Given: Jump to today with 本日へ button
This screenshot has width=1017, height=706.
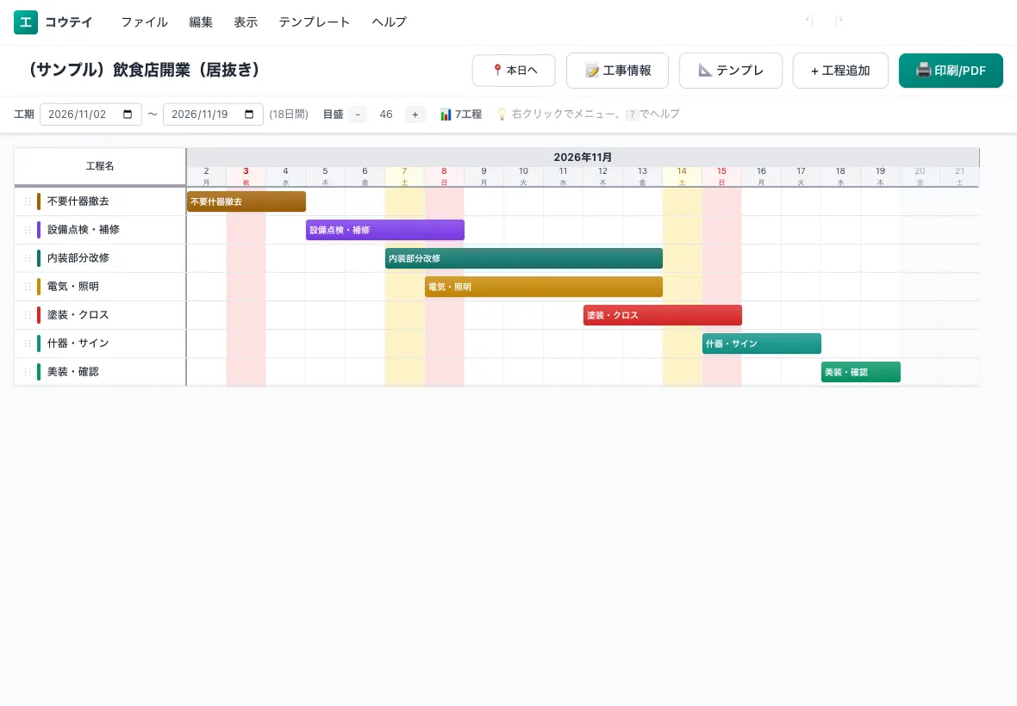Looking at the screenshot, I should click(x=514, y=71).
